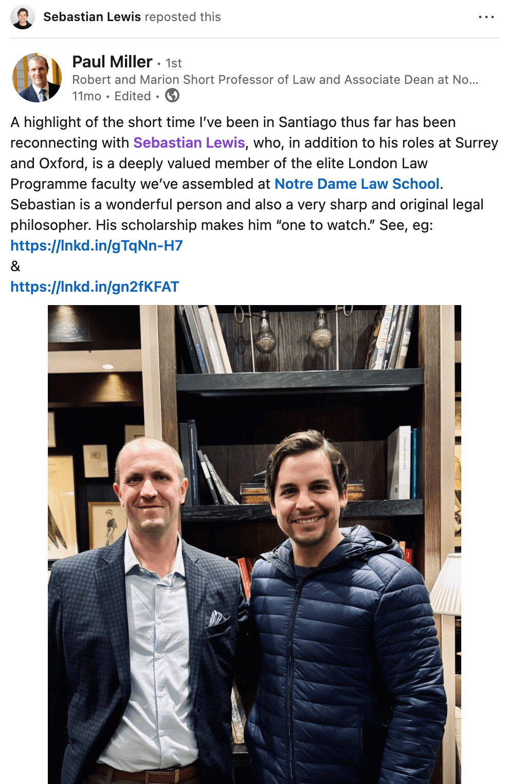Open the purple Sebastian Lewis mention

coord(189,142)
